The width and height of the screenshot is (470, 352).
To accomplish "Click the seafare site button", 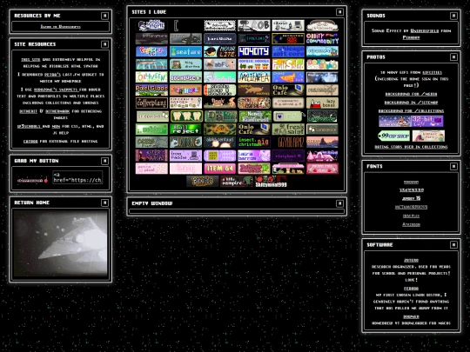I will pyautogui.click(x=185, y=51).
